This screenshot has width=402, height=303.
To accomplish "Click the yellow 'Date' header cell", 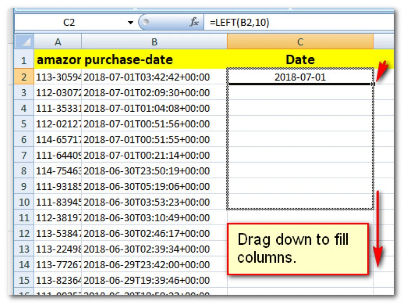I will pos(300,60).
